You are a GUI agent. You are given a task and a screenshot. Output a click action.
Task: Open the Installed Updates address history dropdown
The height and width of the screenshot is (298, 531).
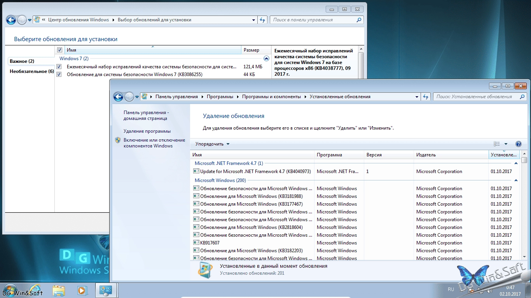(x=416, y=97)
